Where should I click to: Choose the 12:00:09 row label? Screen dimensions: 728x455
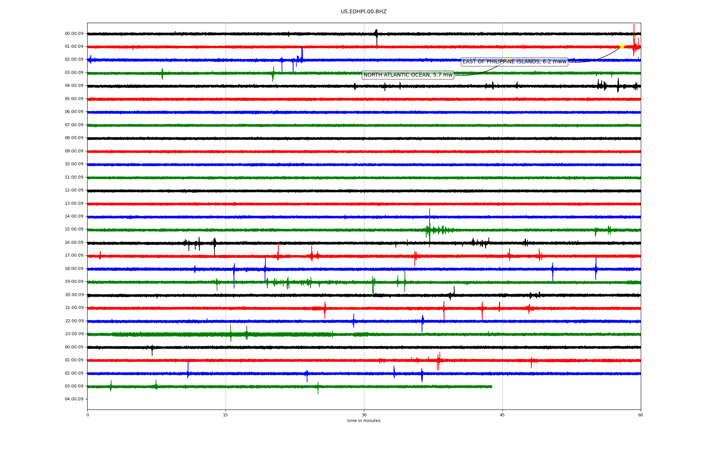[74, 190]
